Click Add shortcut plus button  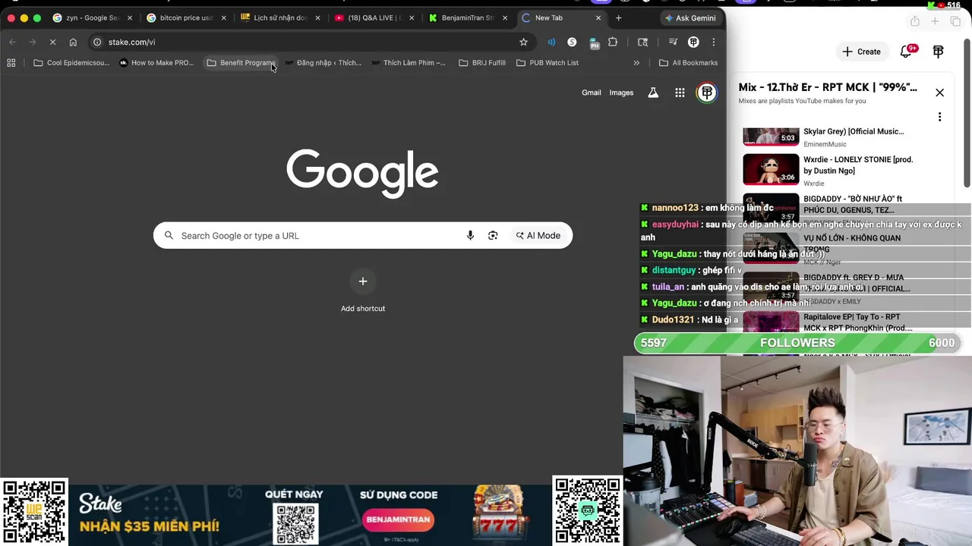point(363,281)
